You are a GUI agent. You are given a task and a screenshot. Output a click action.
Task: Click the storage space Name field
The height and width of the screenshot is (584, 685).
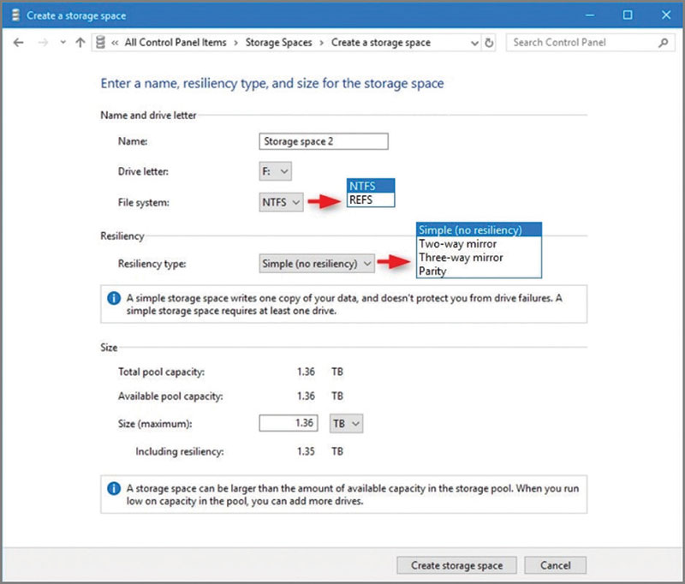pos(323,141)
